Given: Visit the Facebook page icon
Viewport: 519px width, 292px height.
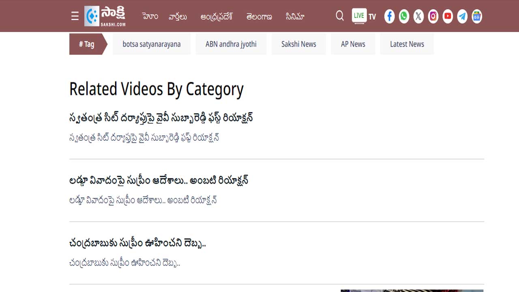Looking at the screenshot, I should tap(389, 16).
